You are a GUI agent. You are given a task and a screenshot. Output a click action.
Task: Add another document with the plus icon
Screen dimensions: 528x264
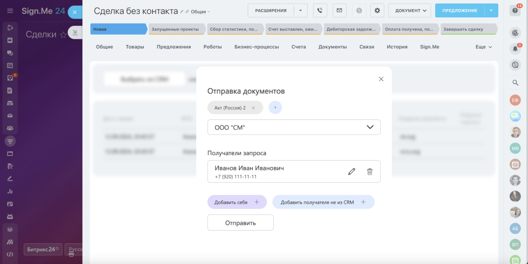(x=275, y=108)
